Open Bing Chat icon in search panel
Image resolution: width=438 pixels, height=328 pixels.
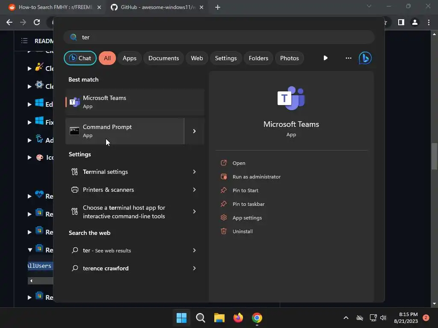[365, 58]
